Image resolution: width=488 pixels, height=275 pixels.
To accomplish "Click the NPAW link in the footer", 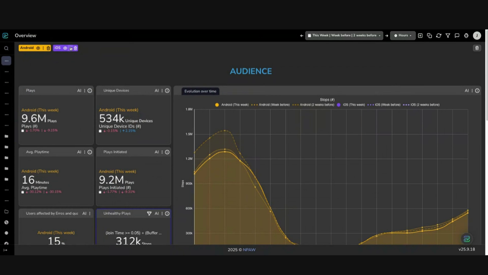I will (x=249, y=250).
